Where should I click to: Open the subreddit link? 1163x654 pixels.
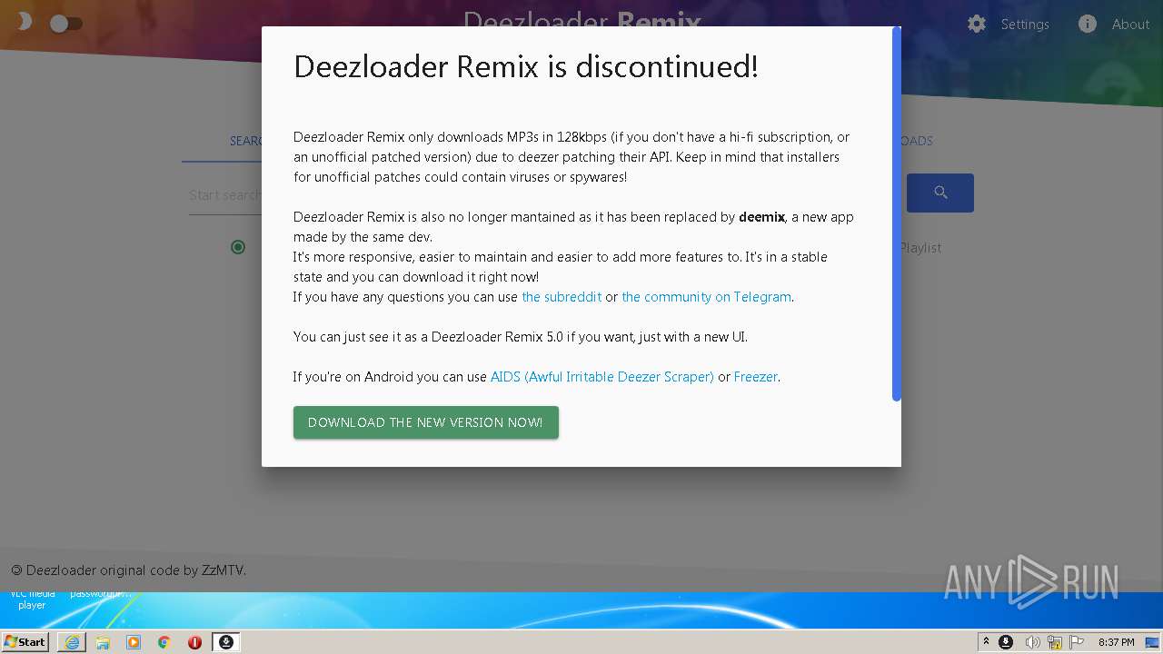click(562, 297)
